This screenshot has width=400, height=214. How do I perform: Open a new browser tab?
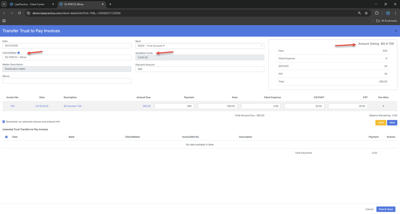[110, 4]
